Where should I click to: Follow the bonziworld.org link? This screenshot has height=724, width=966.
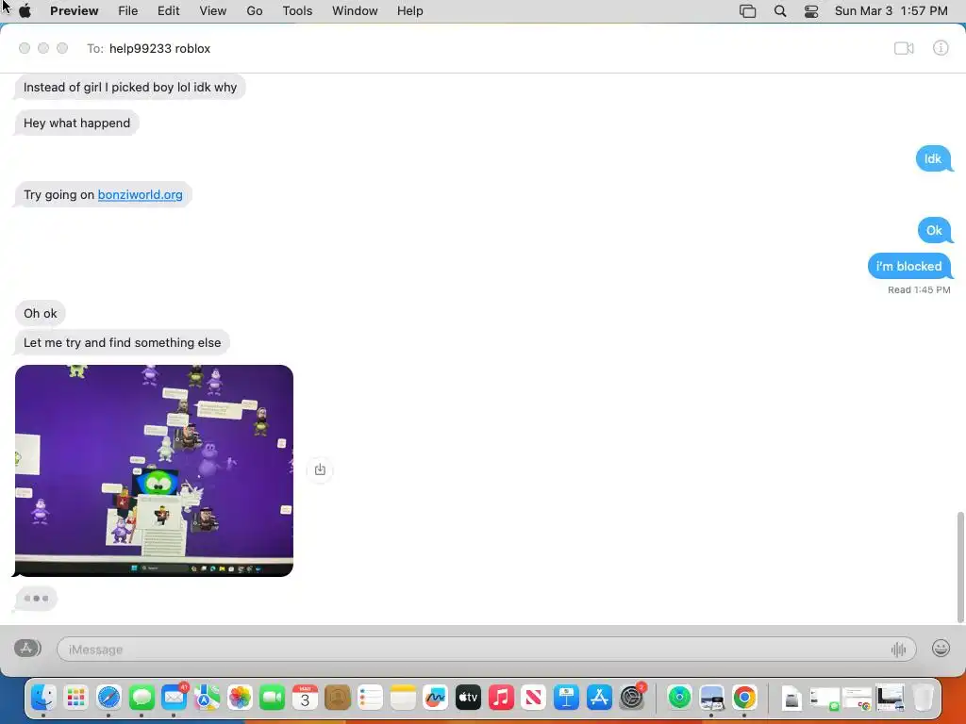tap(140, 194)
